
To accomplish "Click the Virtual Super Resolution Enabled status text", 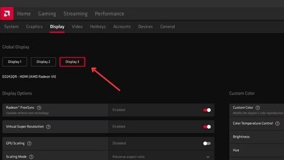I will tap(118, 126).
